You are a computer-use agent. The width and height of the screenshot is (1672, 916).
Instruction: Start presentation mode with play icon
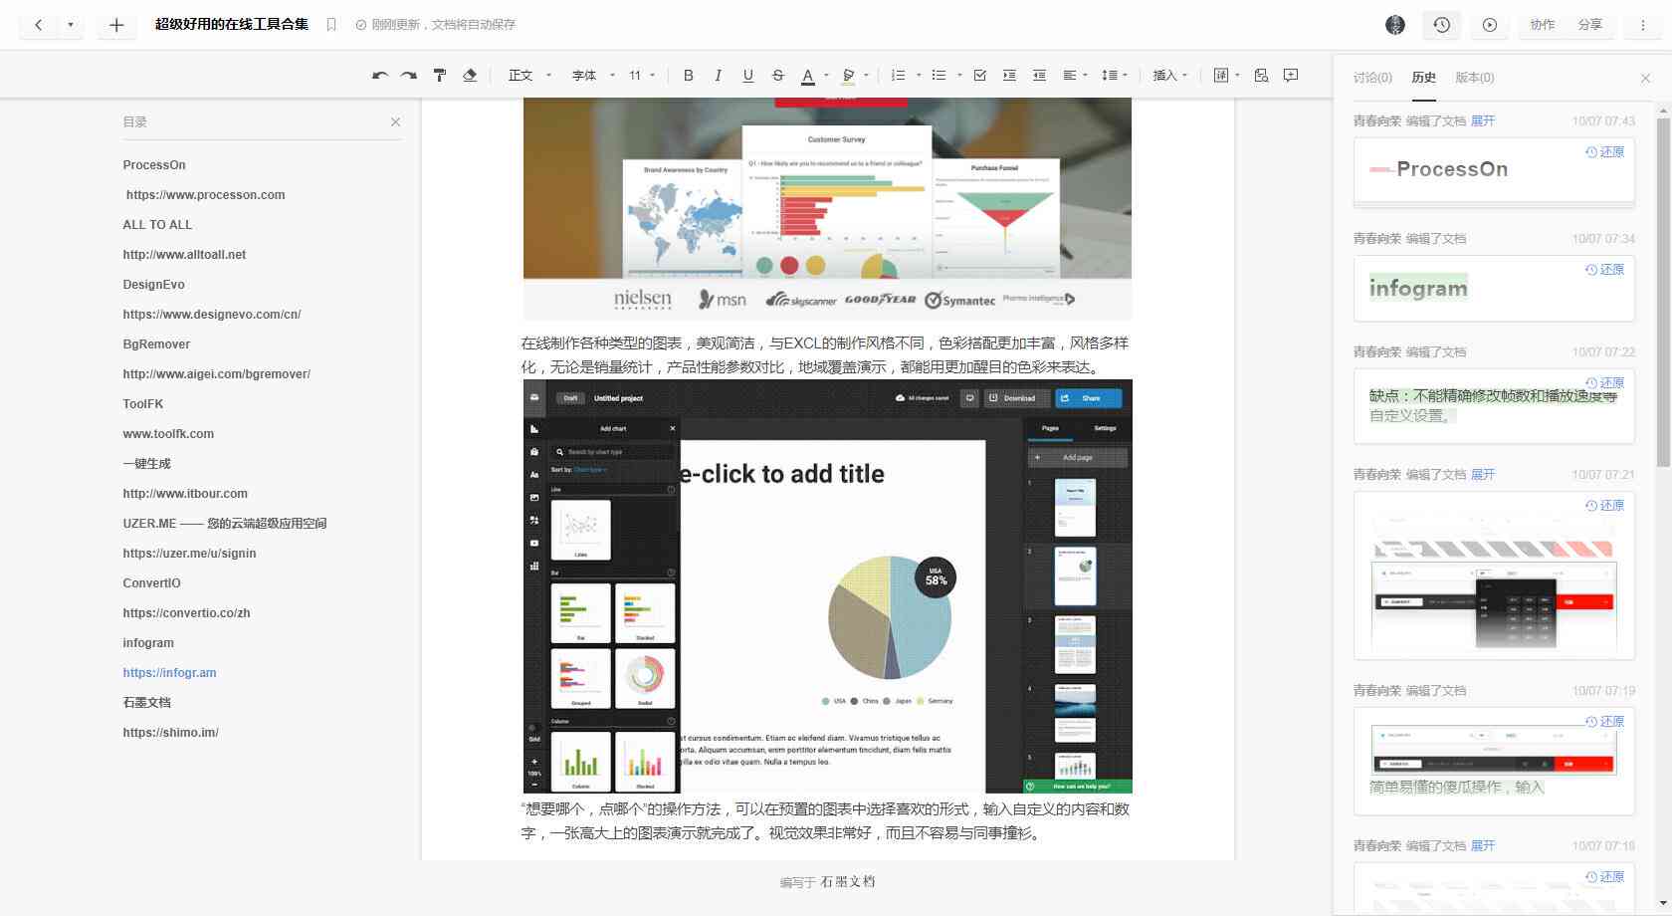click(1490, 25)
